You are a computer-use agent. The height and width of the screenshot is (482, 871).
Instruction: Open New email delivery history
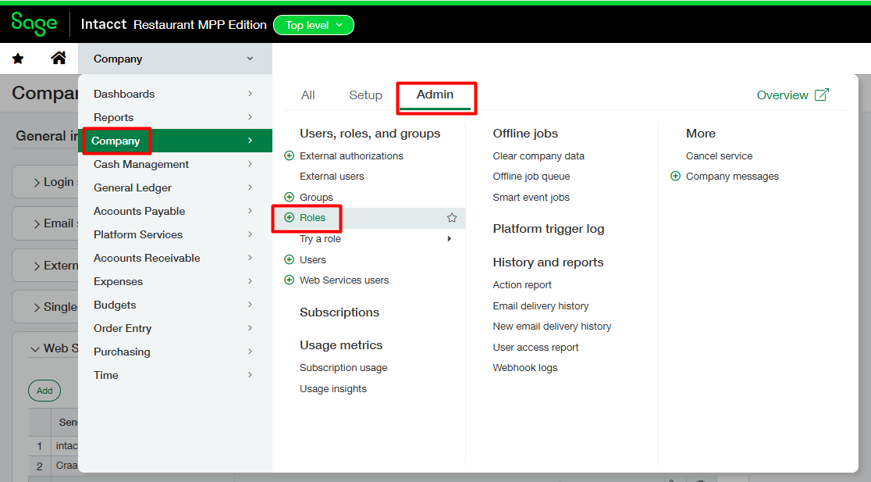click(x=552, y=327)
